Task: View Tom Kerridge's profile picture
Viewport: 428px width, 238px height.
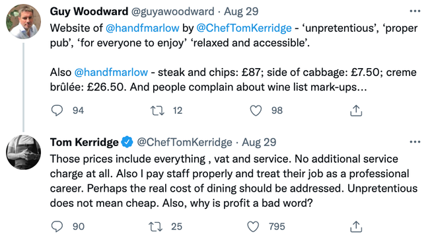Action: 24,152
